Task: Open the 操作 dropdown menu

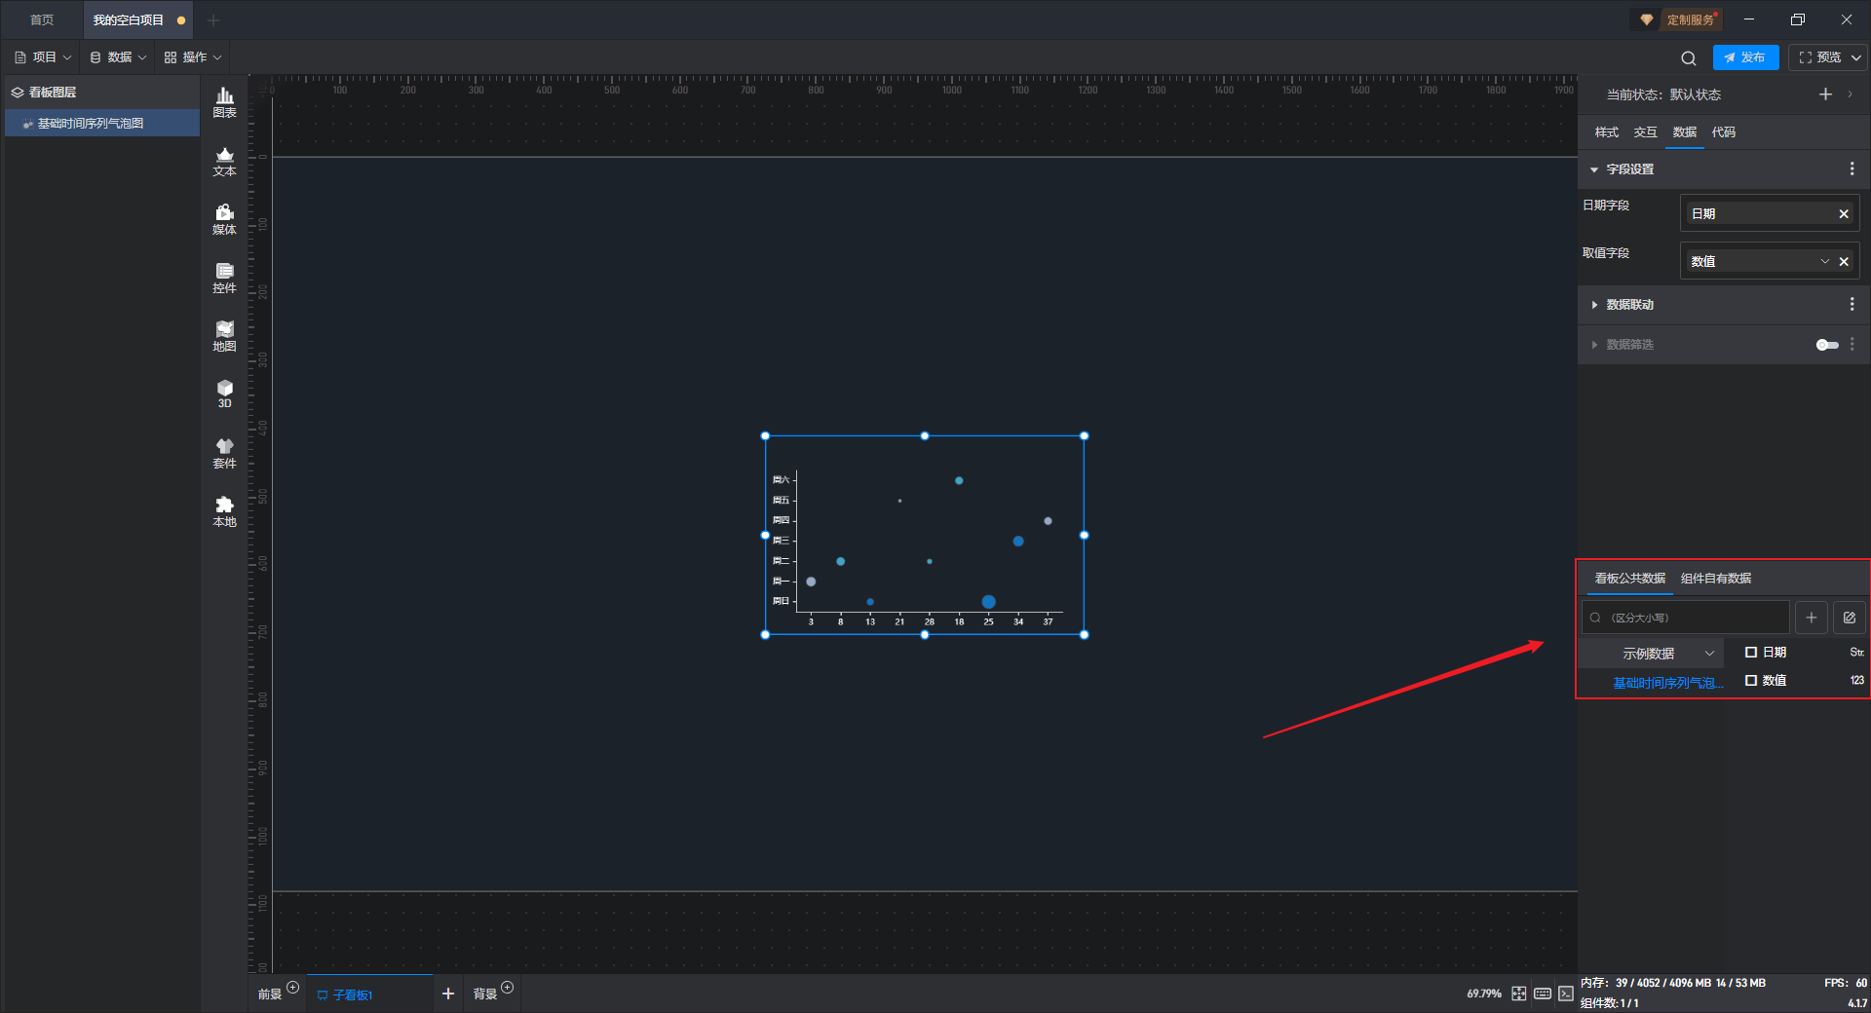Action: coord(193,57)
